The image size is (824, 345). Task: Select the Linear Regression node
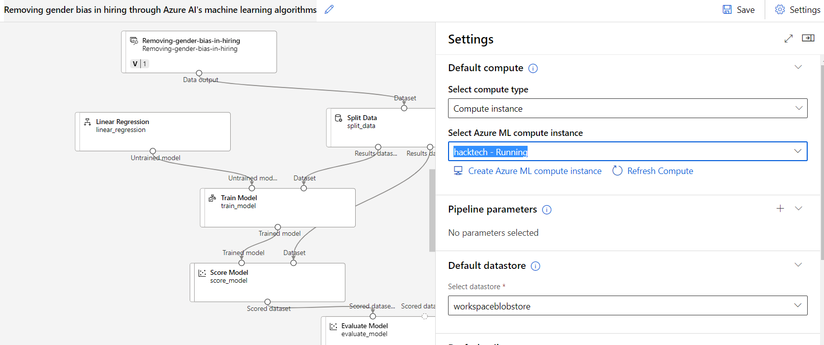[153, 131]
